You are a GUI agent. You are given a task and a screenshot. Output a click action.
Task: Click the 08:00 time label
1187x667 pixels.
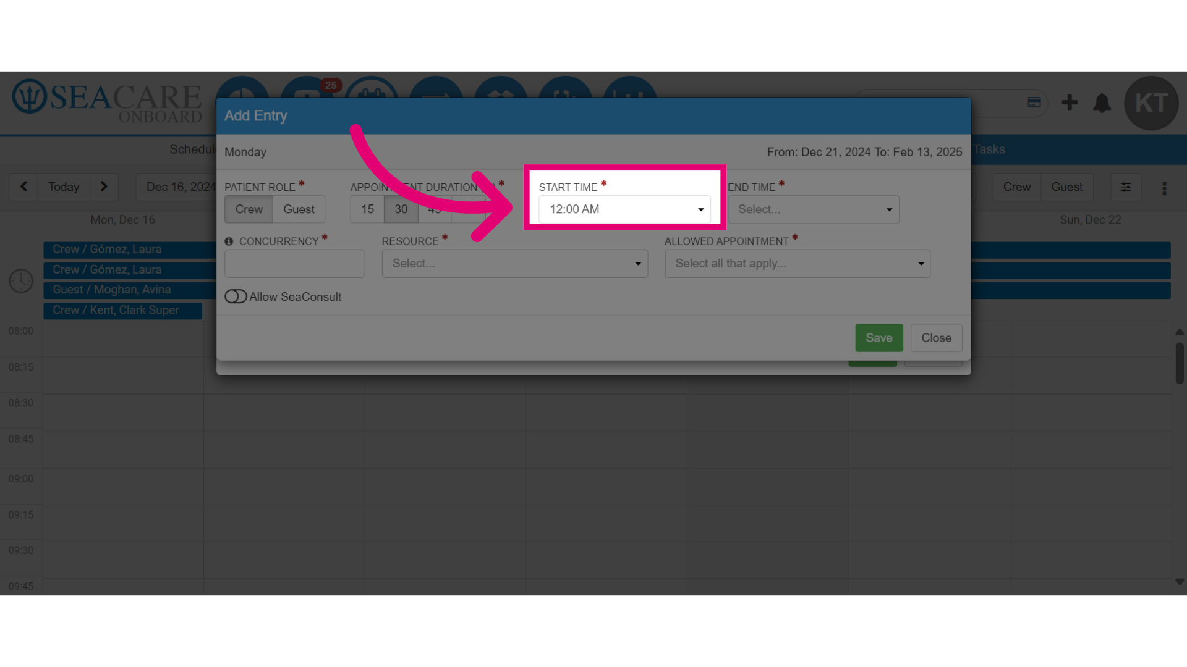click(21, 331)
